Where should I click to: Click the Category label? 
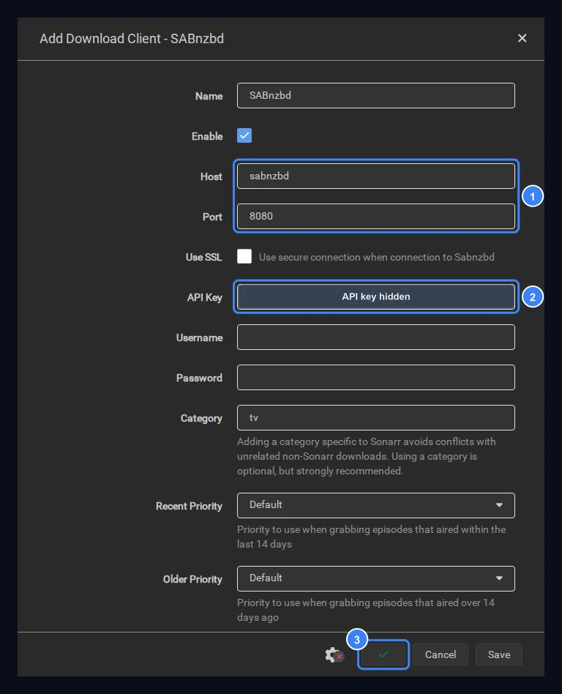[x=201, y=418]
